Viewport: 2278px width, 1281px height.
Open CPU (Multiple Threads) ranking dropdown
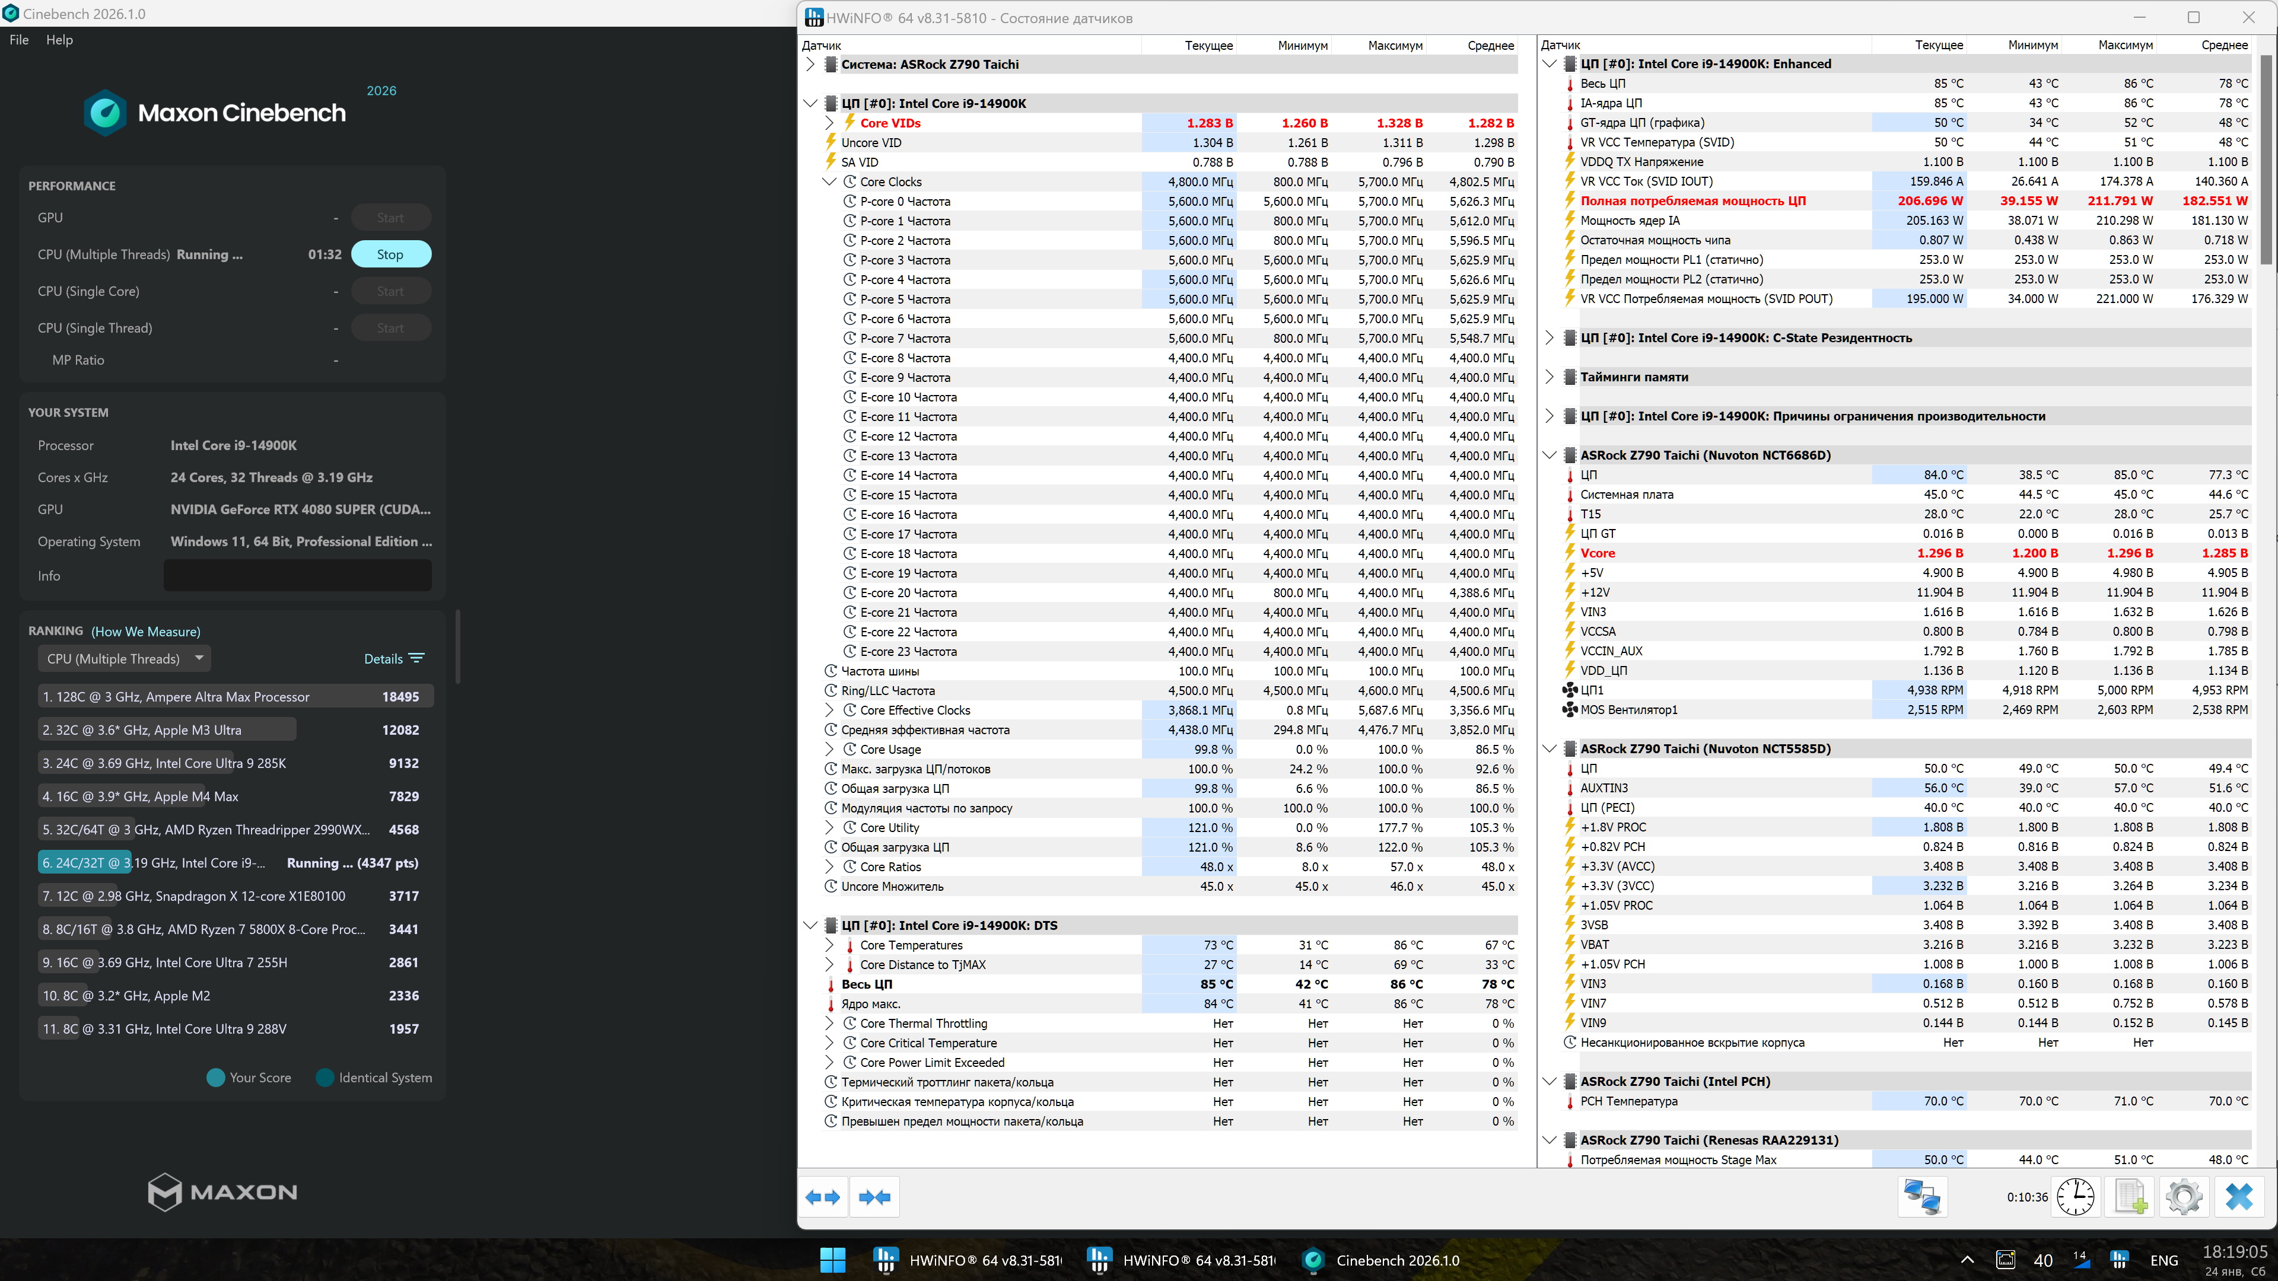pyautogui.click(x=125, y=659)
